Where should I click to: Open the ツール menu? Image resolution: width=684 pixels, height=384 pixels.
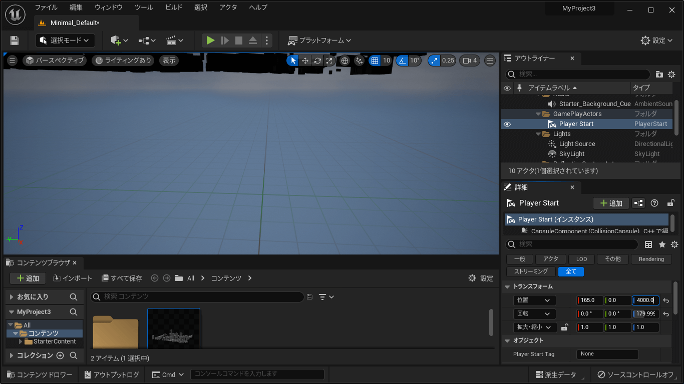pos(144,7)
